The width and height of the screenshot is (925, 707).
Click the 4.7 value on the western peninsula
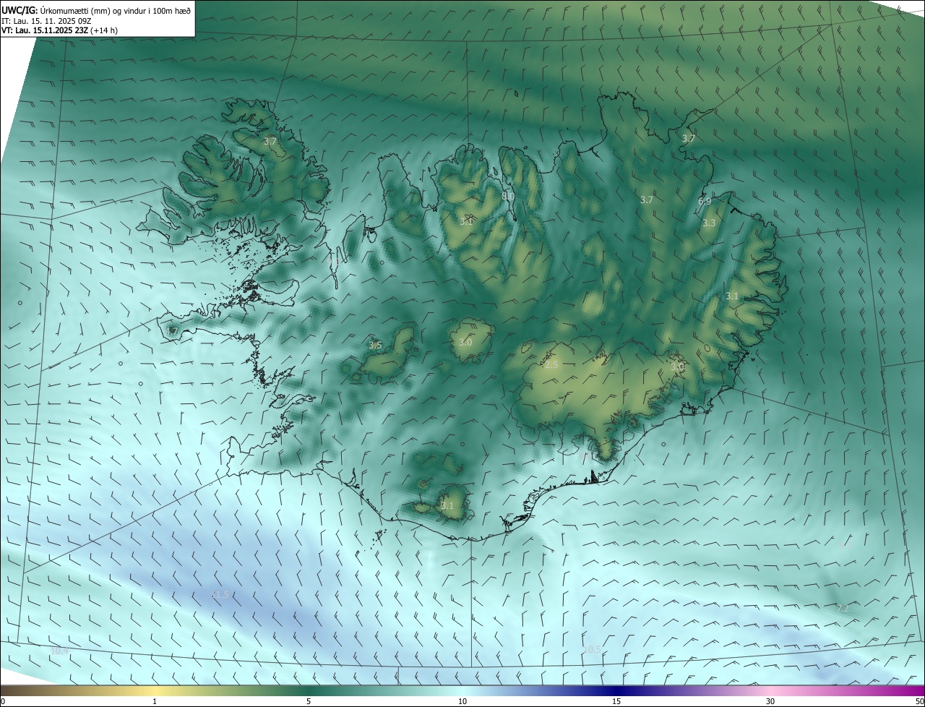171,331
